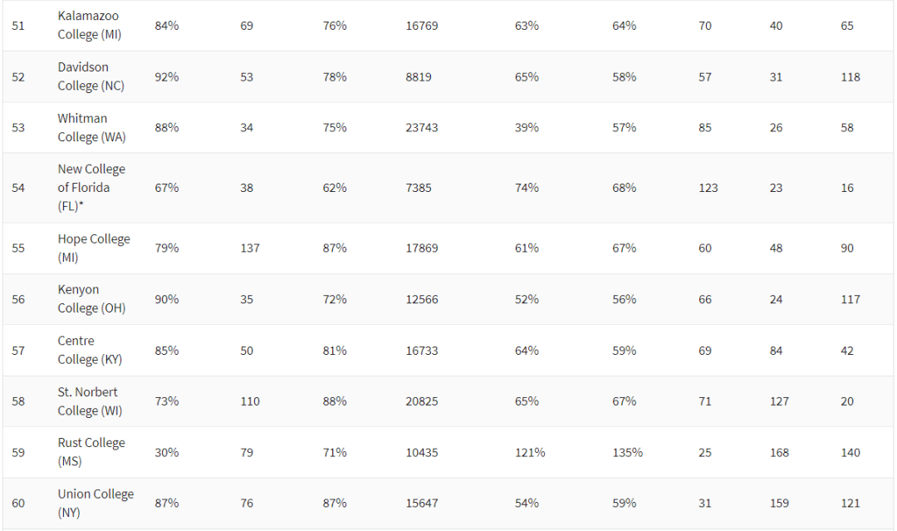Click rank number 51 cell
The height and width of the screenshot is (531, 897).
click(18, 26)
